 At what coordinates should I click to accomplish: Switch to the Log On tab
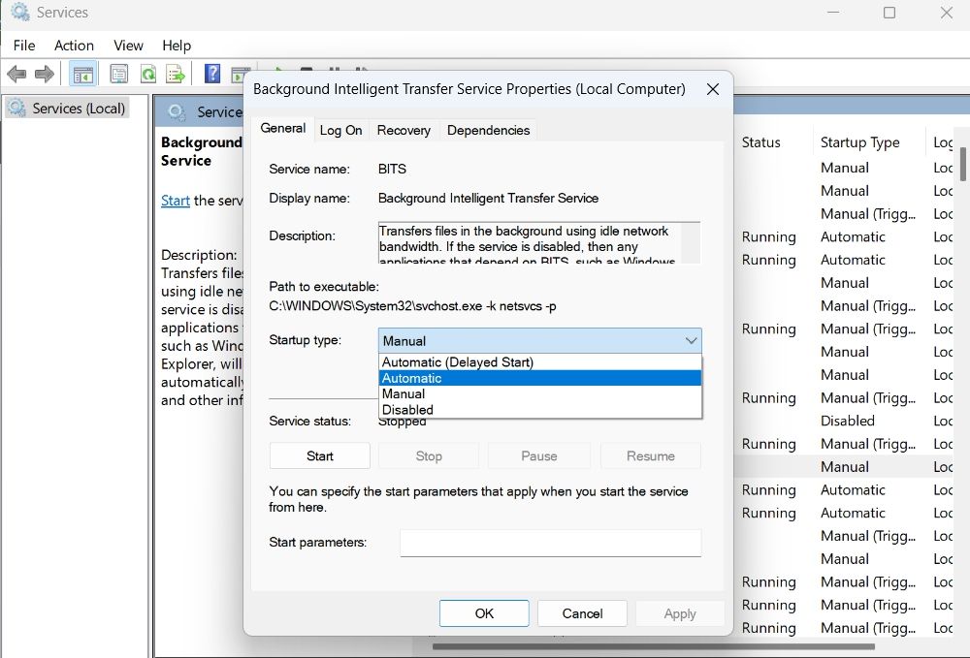coord(340,131)
